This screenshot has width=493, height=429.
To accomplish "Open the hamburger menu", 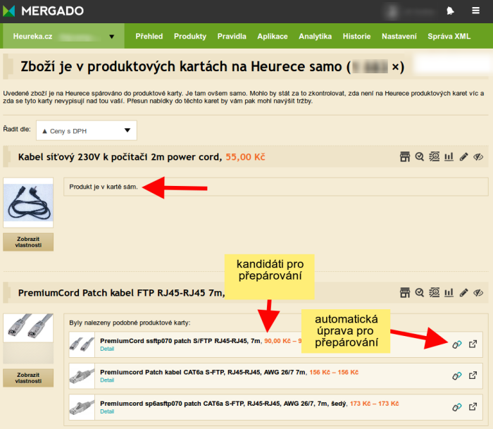I will 475,11.
